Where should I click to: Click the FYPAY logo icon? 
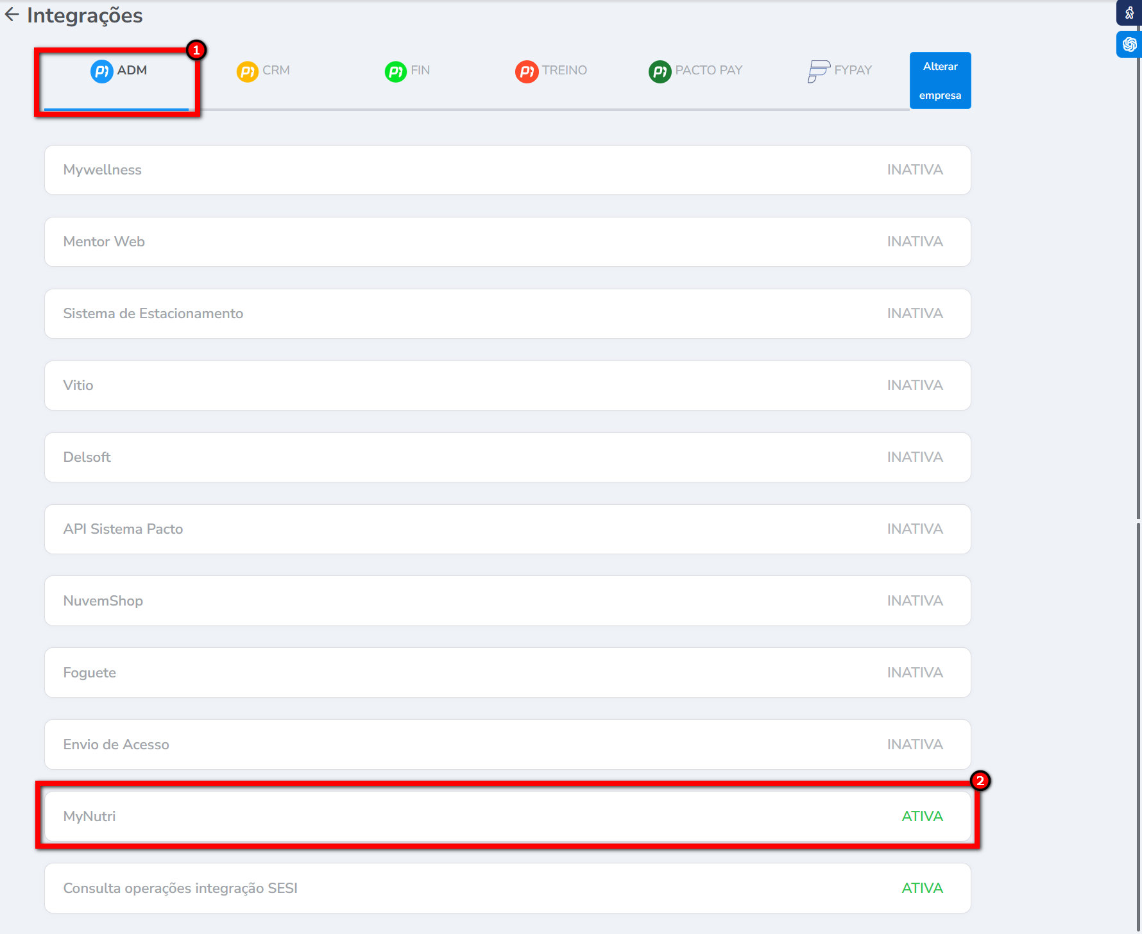tap(818, 71)
